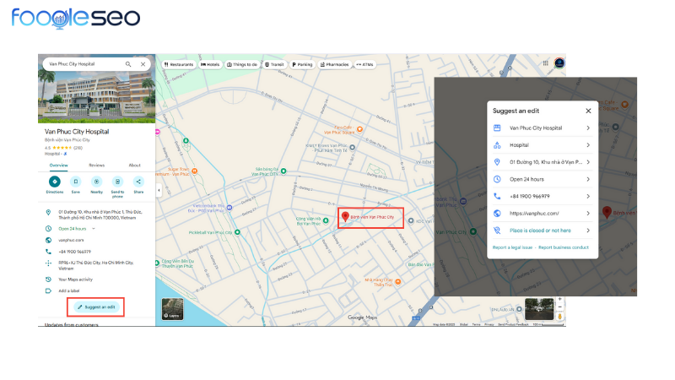Select the Pharmacies filter chip
The image size is (675, 380).
pos(334,65)
